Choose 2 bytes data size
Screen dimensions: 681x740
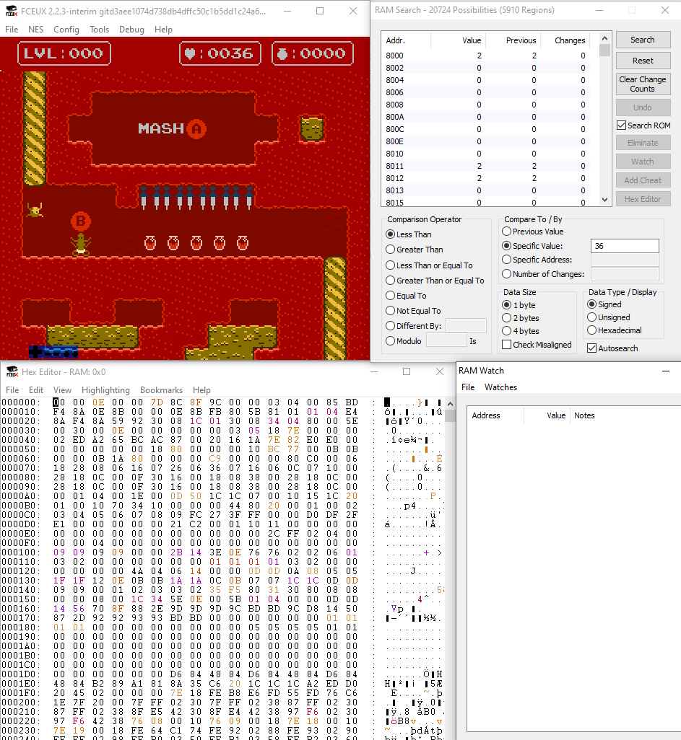point(521,317)
